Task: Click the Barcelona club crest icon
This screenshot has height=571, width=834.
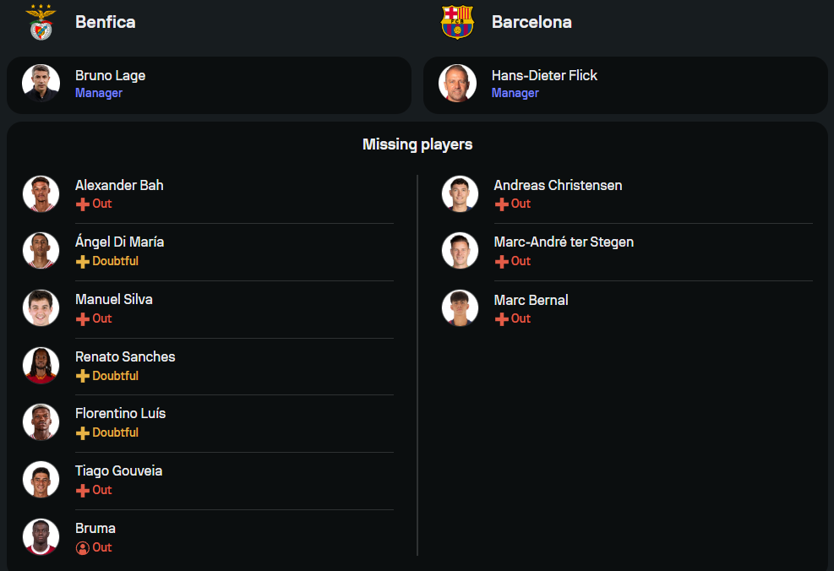Action: [x=457, y=22]
